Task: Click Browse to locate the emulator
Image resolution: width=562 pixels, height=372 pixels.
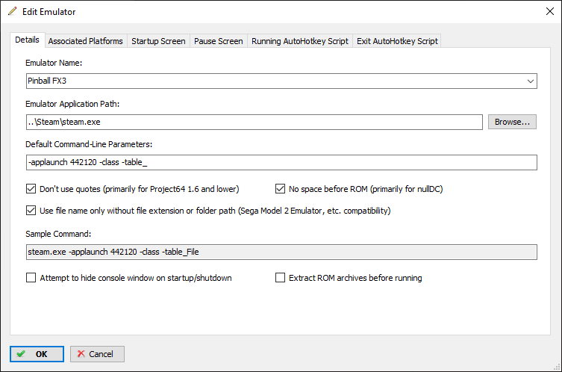Action: point(512,122)
